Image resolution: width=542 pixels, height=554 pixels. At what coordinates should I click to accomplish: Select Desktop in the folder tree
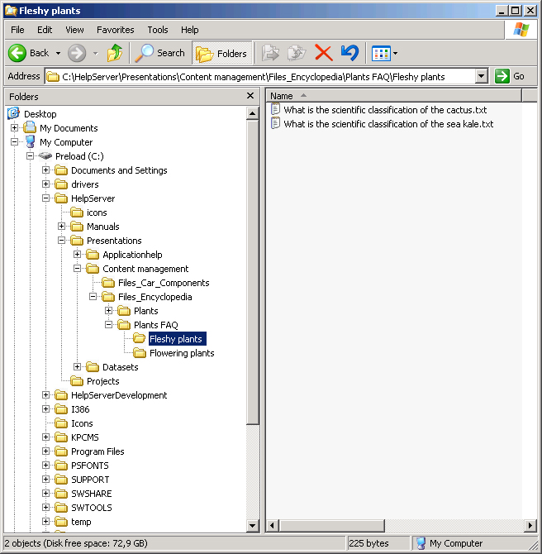(40, 114)
